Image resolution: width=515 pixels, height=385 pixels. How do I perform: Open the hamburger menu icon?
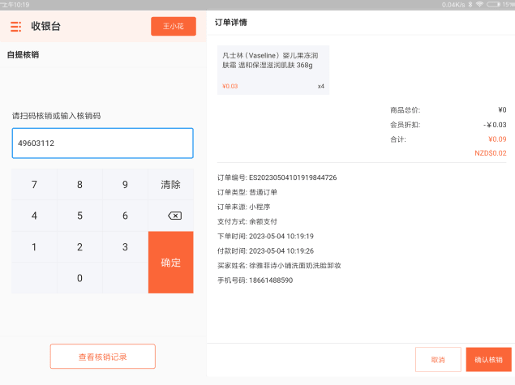pos(15,26)
